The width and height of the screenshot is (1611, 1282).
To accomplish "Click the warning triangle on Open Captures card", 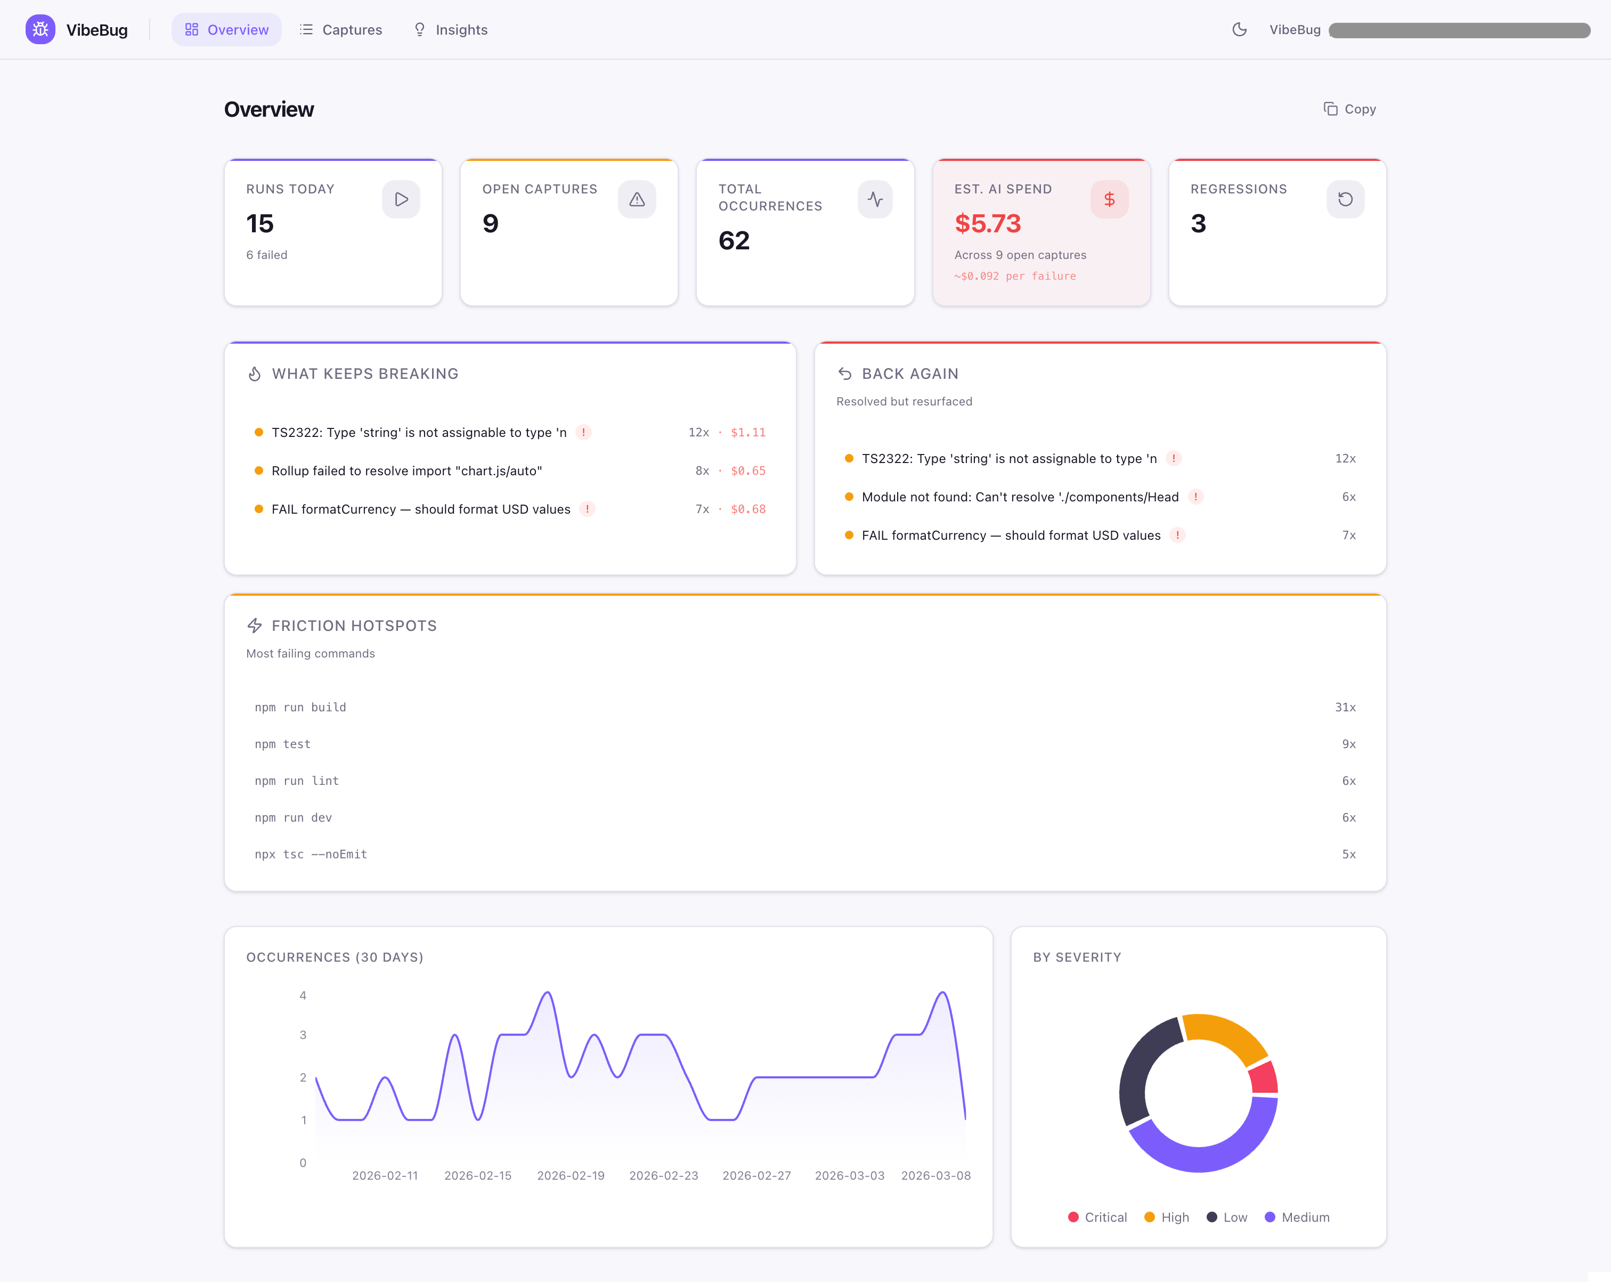I will tap(637, 200).
